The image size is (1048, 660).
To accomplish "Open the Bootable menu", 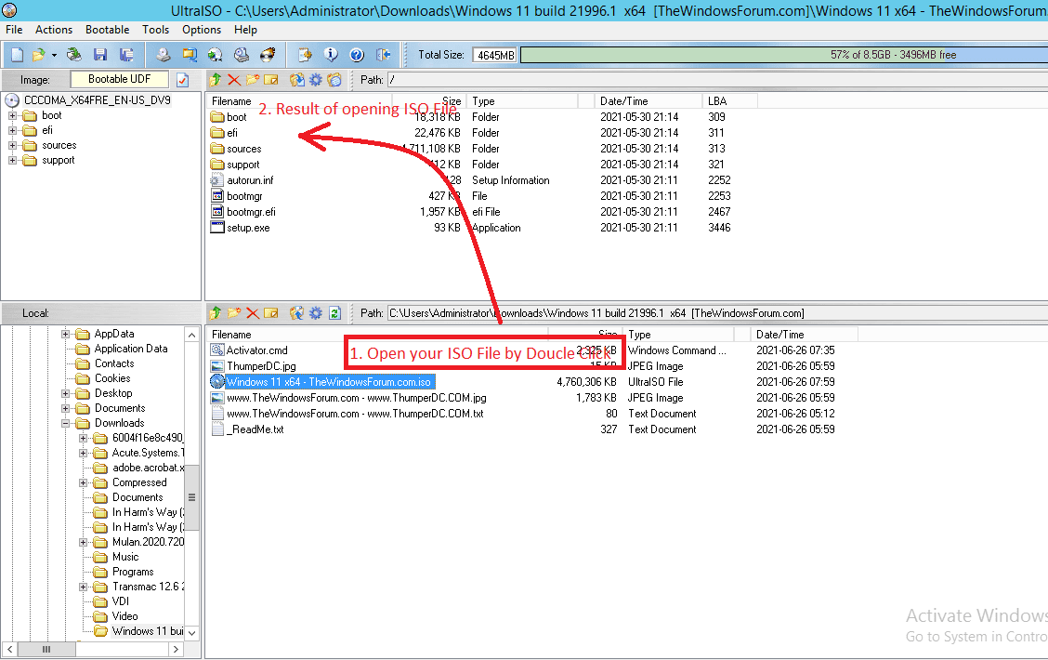I will pyautogui.click(x=107, y=29).
